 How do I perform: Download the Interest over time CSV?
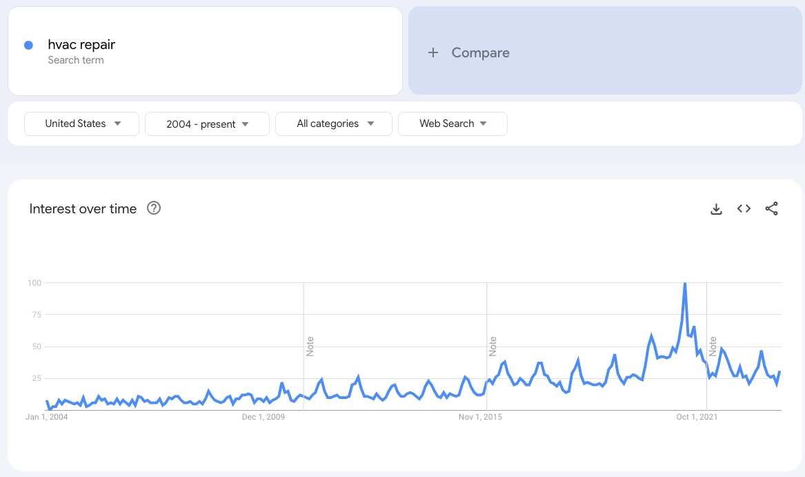pyautogui.click(x=716, y=209)
